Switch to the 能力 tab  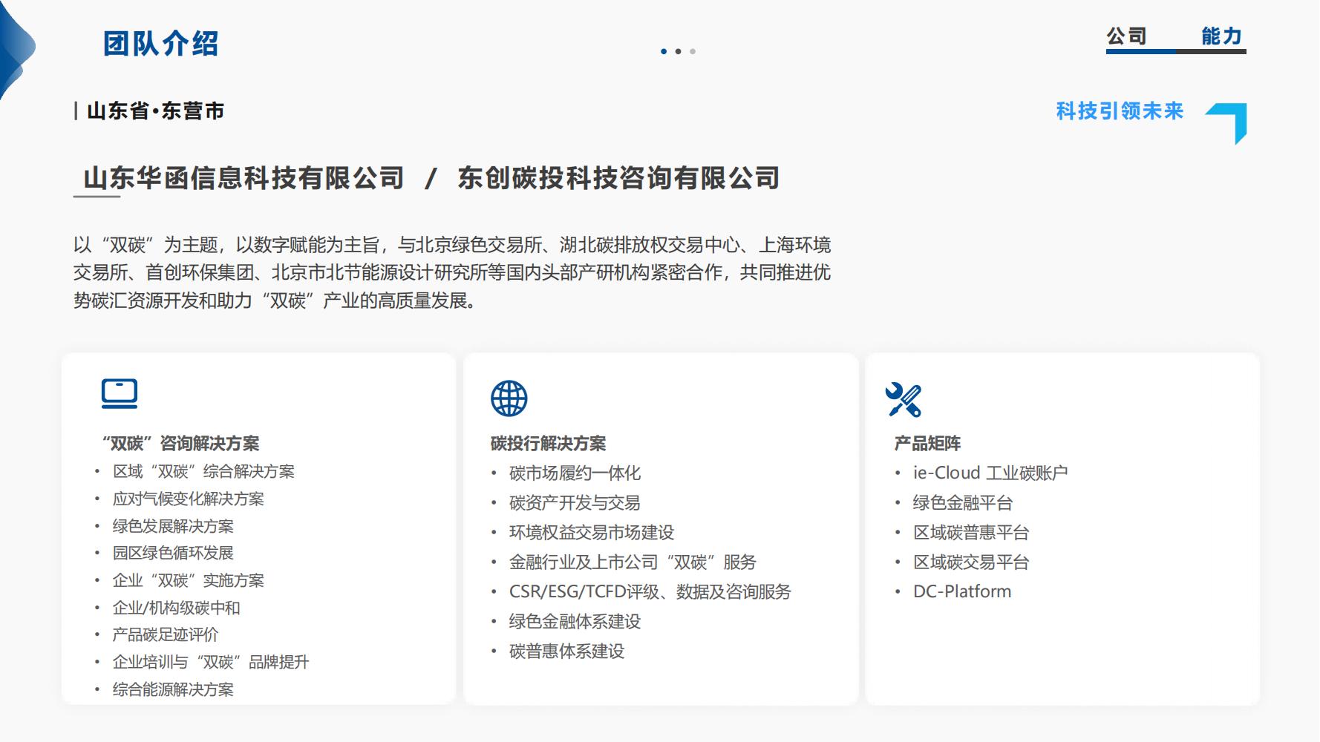coord(1221,36)
